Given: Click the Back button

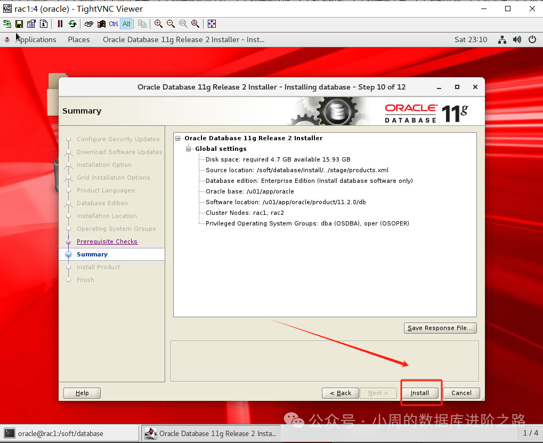Looking at the screenshot, I should pos(341,393).
